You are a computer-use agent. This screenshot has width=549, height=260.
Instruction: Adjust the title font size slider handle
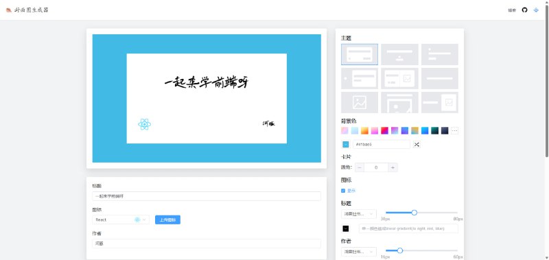pyautogui.click(x=414, y=213)
